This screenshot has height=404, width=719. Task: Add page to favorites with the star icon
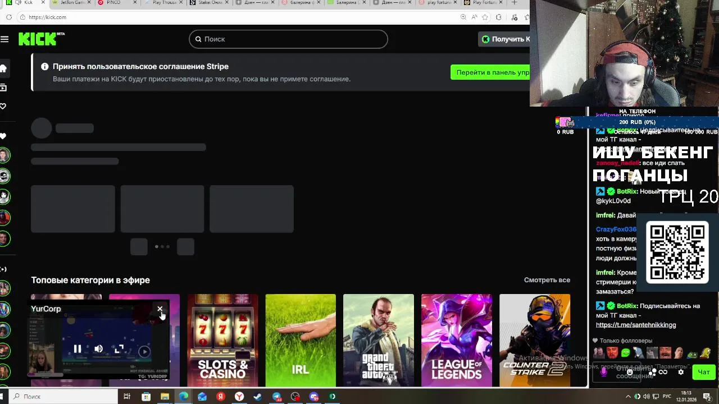pos(485,17)
